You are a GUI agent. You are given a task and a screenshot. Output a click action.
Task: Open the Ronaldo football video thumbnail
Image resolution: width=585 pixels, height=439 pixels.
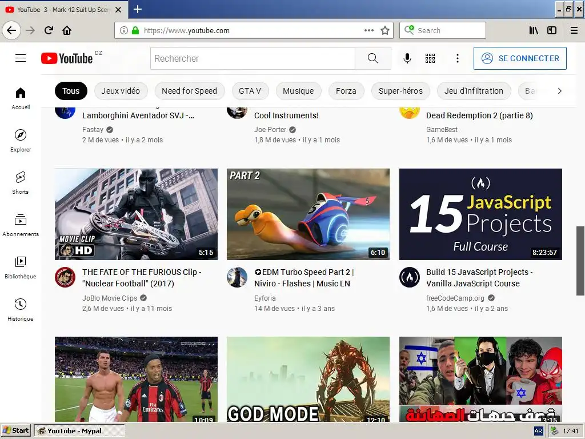(136, 380)
